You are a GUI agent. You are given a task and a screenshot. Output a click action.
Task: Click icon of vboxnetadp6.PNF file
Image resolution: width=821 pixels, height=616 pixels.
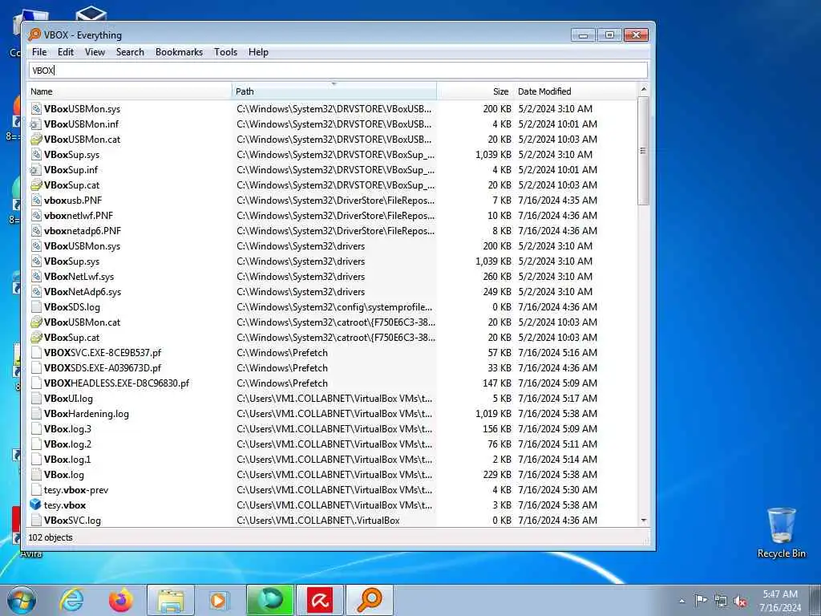35,230
